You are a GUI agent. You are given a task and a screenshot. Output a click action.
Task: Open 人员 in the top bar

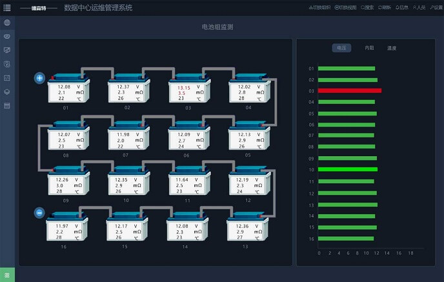coord(419,7)
